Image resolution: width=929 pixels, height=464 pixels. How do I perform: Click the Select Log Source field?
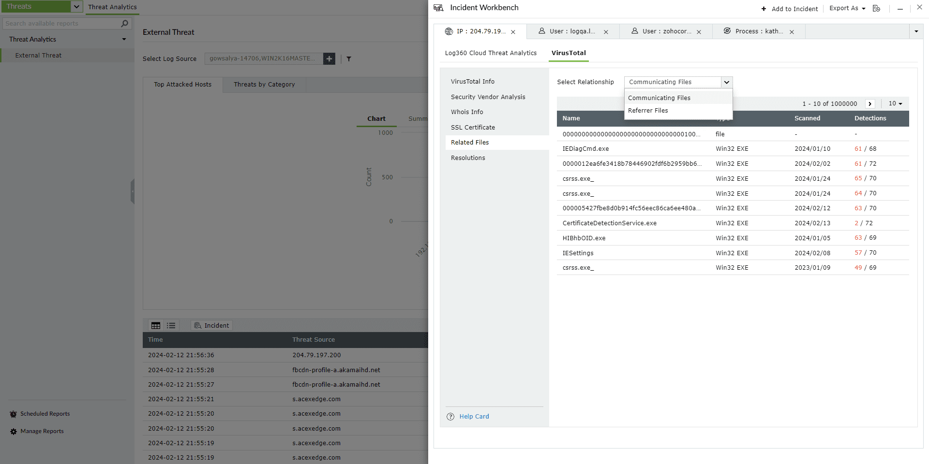tap(264, 58)
